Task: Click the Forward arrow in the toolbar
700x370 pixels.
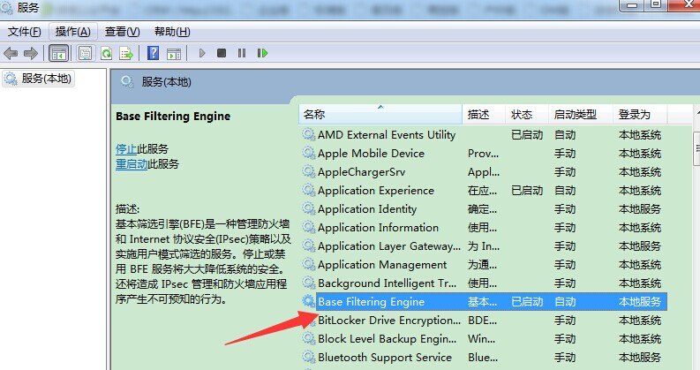Action: (x=31, y=53)
